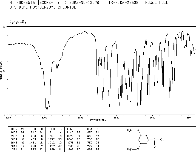Click the 4000 x-axis tick label
This screenshot has height=152, width=196.
tap(8, 118)
